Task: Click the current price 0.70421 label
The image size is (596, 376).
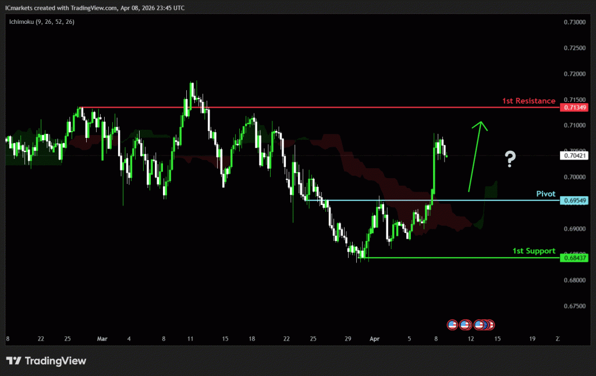Action: [574, 155]
